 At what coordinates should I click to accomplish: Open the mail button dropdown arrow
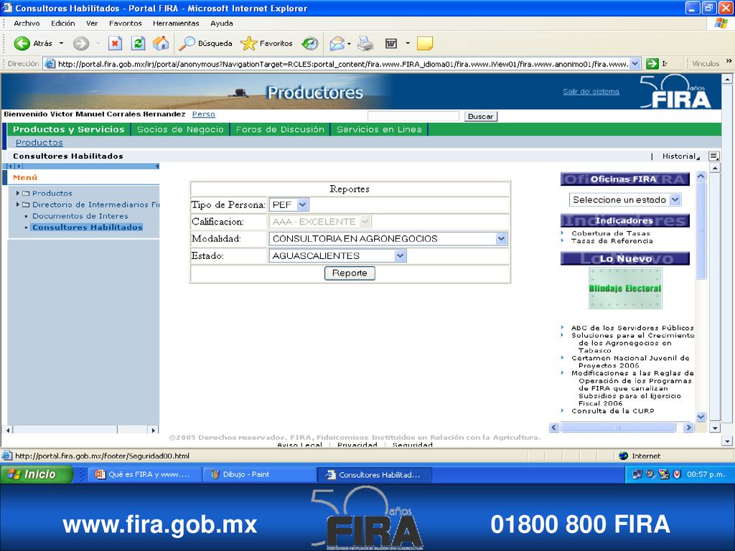pos(349,44)
